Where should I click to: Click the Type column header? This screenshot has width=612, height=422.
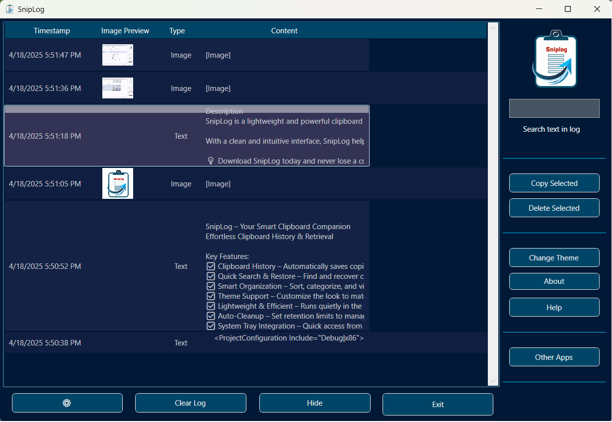coord(177,31)
